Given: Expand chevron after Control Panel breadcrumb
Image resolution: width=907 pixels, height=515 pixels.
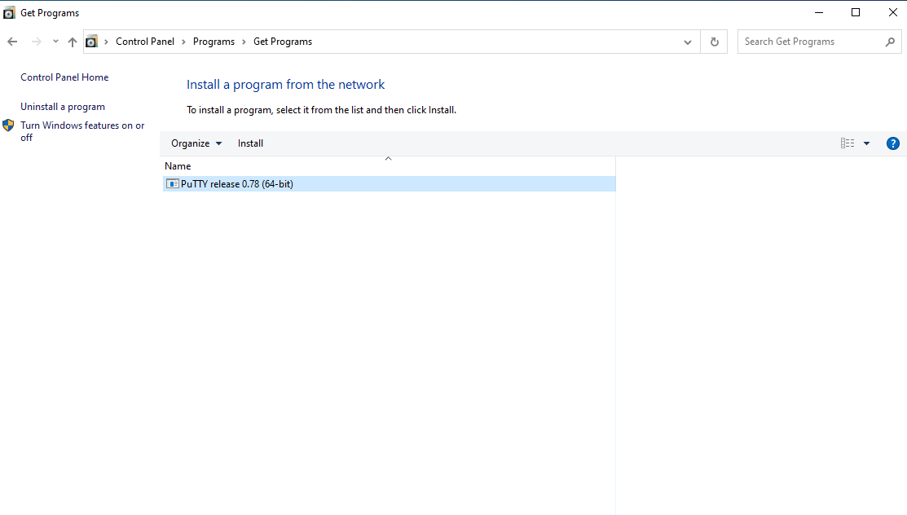Looking at the screenshot, I should [183, 42].
